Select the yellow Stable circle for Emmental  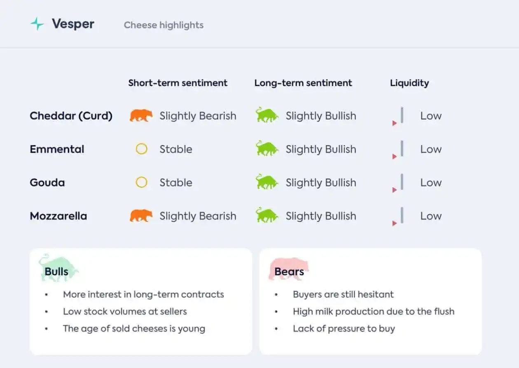coord(141,149)
